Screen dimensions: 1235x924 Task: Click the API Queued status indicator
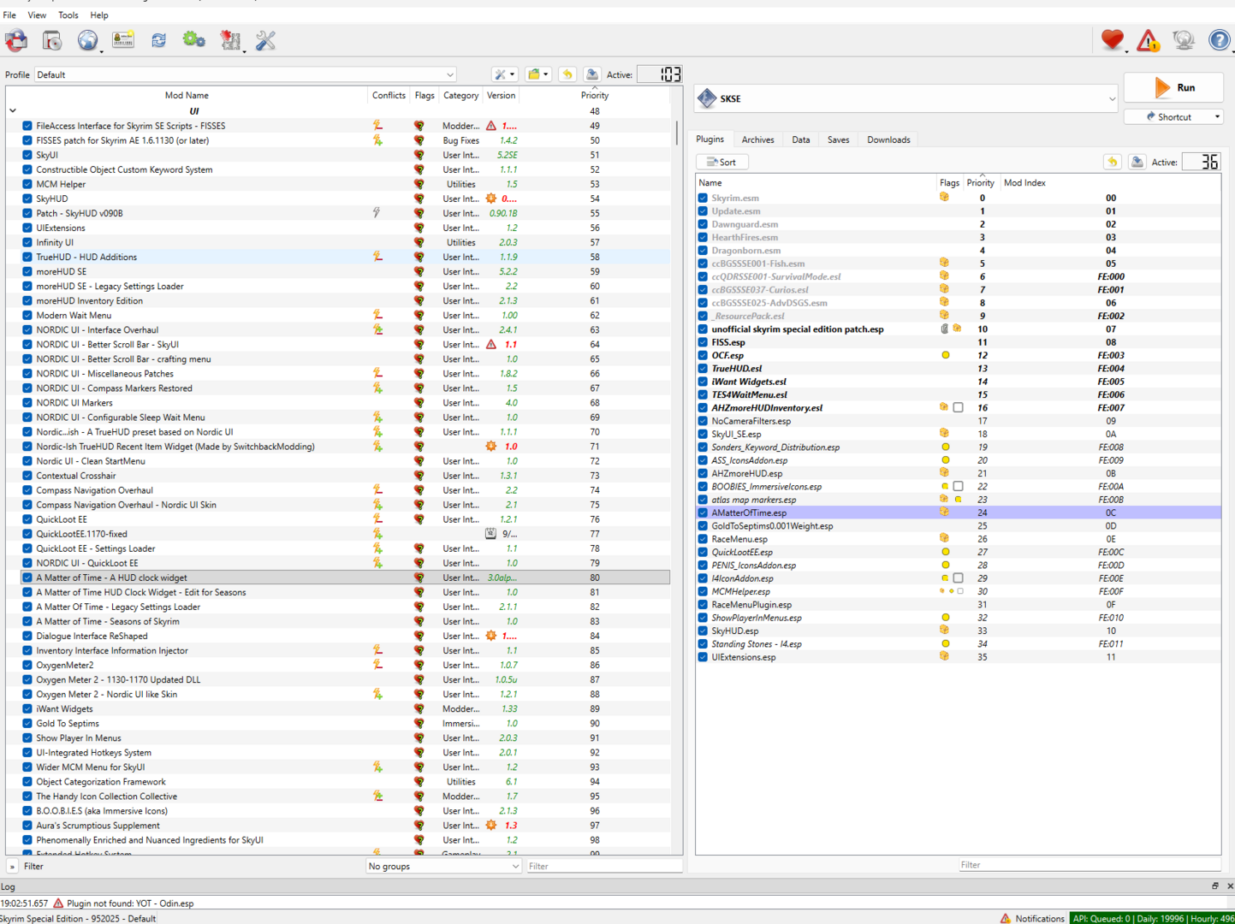tap(1152, 918)
